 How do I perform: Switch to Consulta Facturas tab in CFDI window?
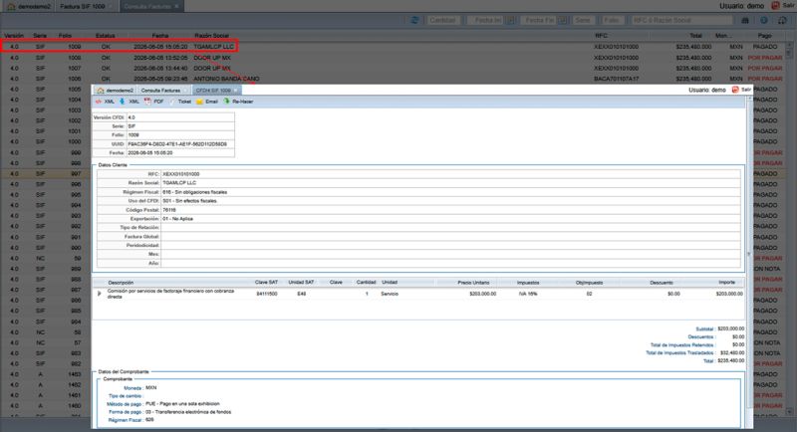pos(160,91)
